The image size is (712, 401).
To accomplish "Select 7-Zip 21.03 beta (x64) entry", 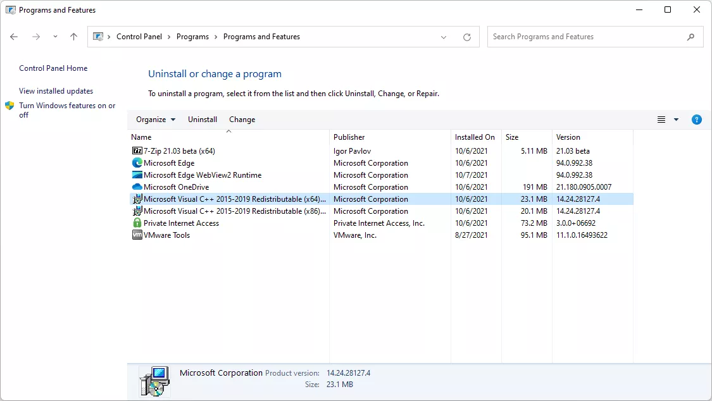I will click(179, 151).
